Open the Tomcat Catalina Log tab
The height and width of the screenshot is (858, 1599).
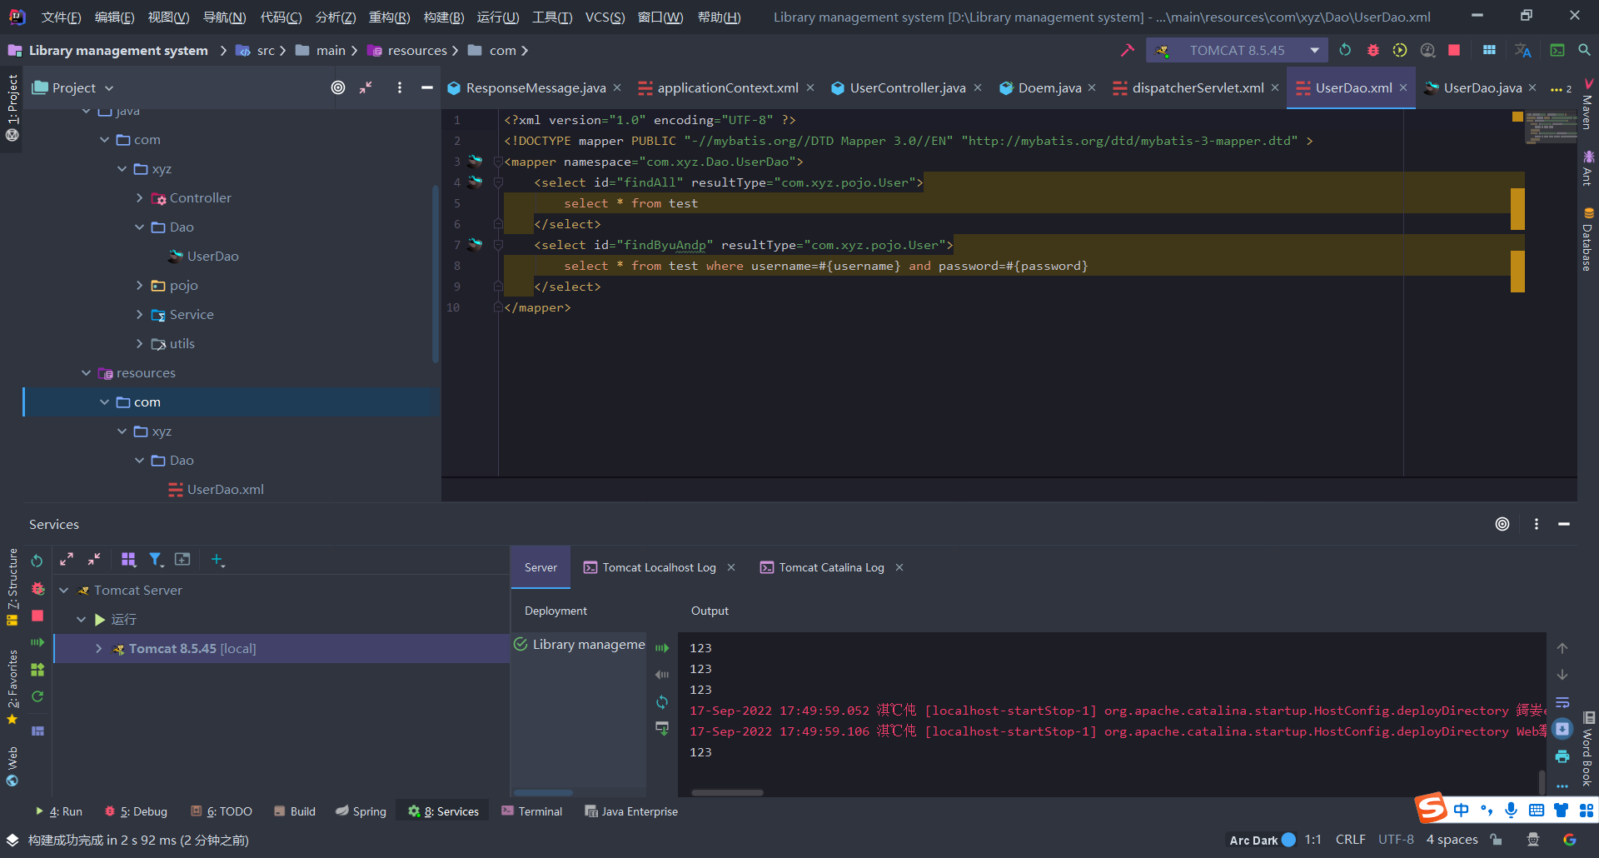(x=831, y=568)
